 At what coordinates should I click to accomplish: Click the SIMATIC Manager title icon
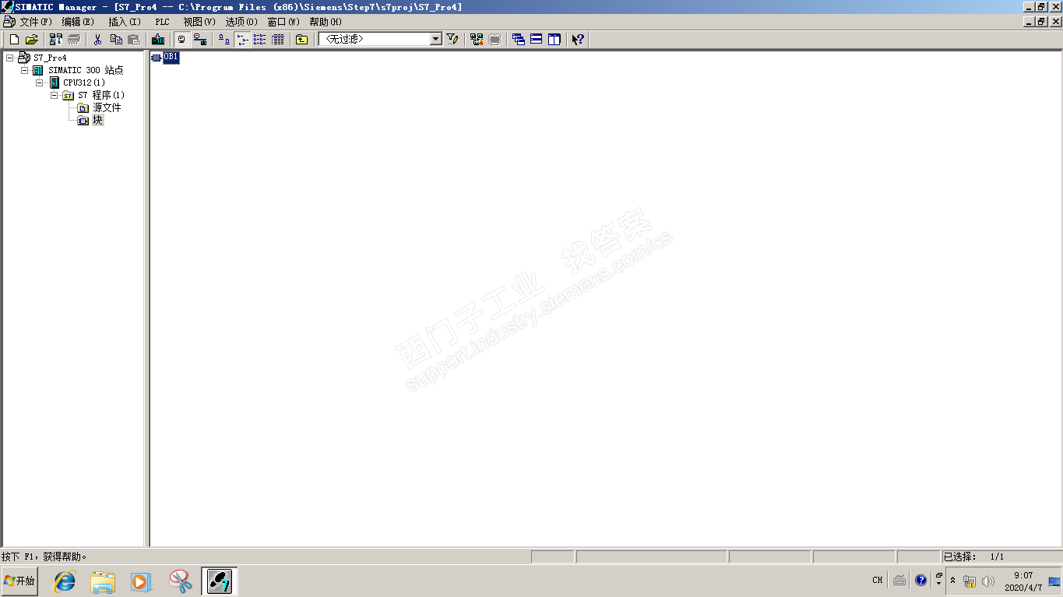click(8, 7)
